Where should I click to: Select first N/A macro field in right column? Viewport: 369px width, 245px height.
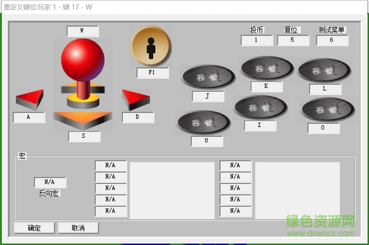tap(236, 166)
